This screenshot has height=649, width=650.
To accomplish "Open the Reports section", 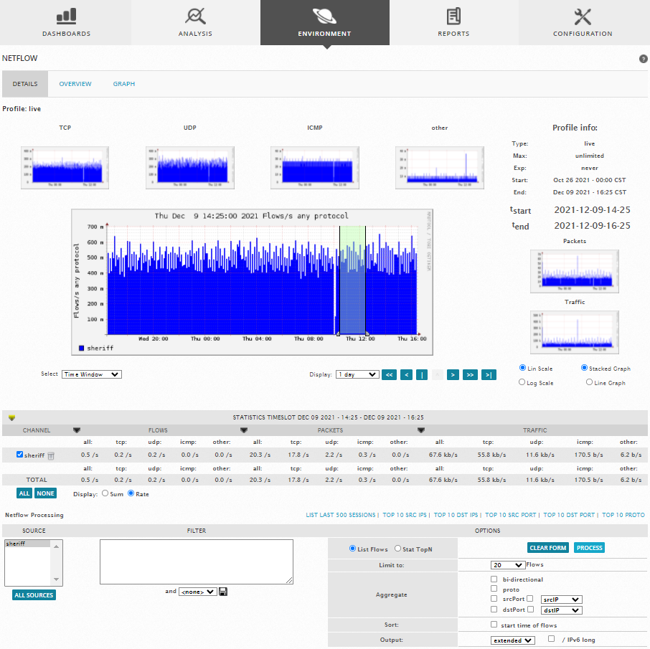I will [x=453, y=22].
